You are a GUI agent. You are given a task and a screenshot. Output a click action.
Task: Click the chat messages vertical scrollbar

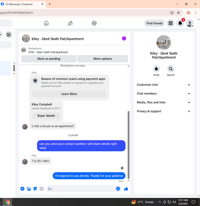[x=129, y=145]
